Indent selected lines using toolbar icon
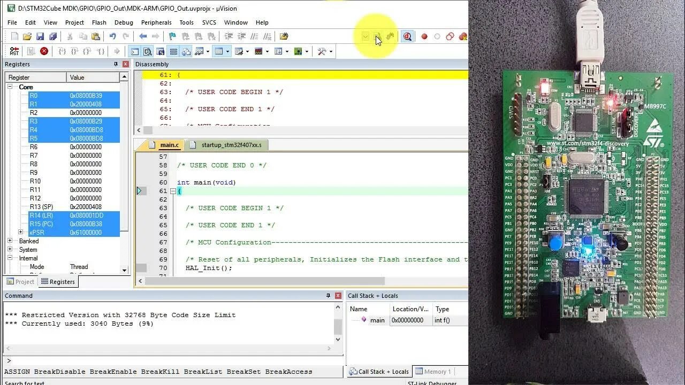685x385 pixels. coord(229,36)
